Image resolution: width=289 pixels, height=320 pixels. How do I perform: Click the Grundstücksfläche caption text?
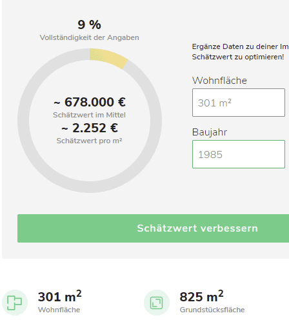[212, 310]
